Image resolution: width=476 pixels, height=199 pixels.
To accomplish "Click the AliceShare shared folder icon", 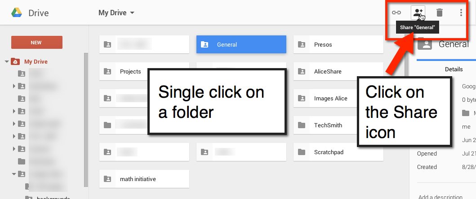I will pyautogui.click(x=302, y=72).
